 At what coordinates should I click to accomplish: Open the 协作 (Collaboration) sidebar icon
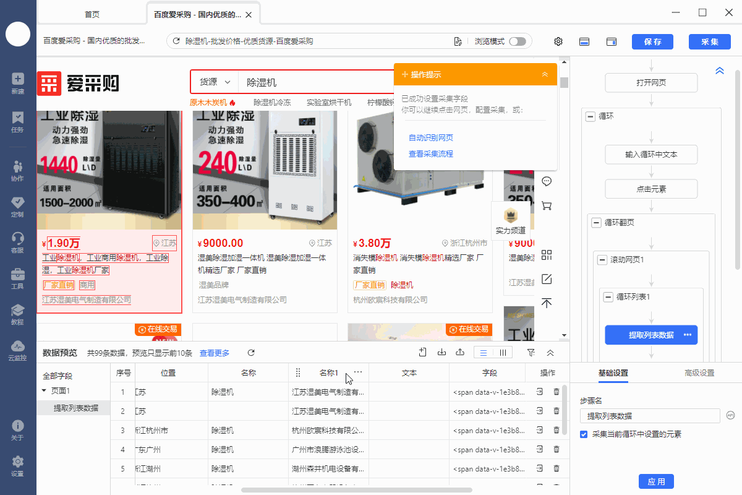coord(17,170)
